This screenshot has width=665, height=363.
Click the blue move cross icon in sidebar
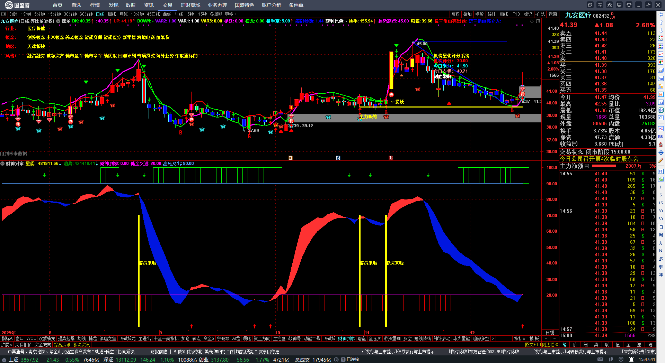661,152
